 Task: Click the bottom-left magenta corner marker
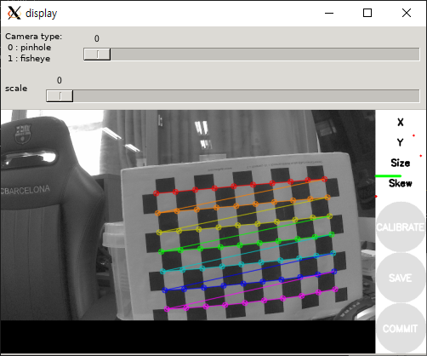pyautogui.click(x=167, y=309)
